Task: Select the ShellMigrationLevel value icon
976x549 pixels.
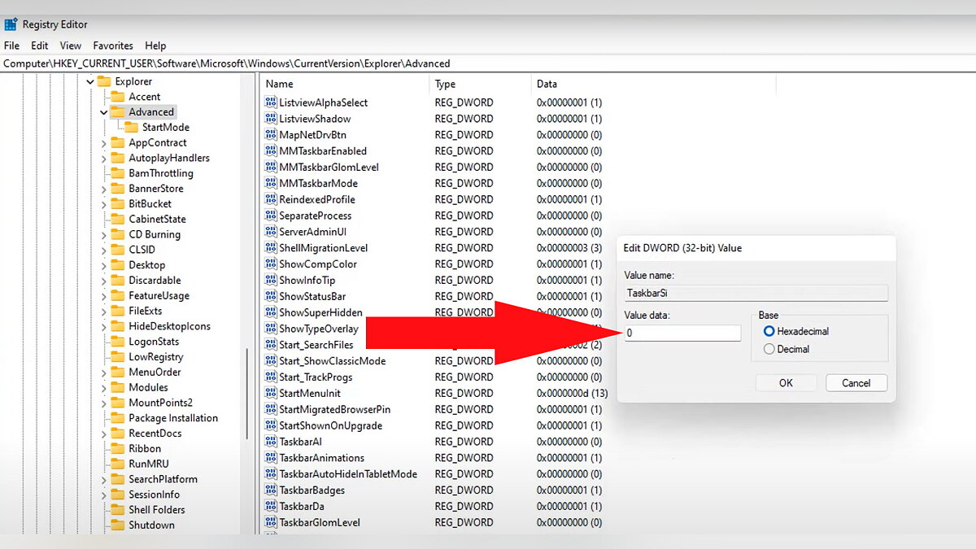Action: point(272,248)
